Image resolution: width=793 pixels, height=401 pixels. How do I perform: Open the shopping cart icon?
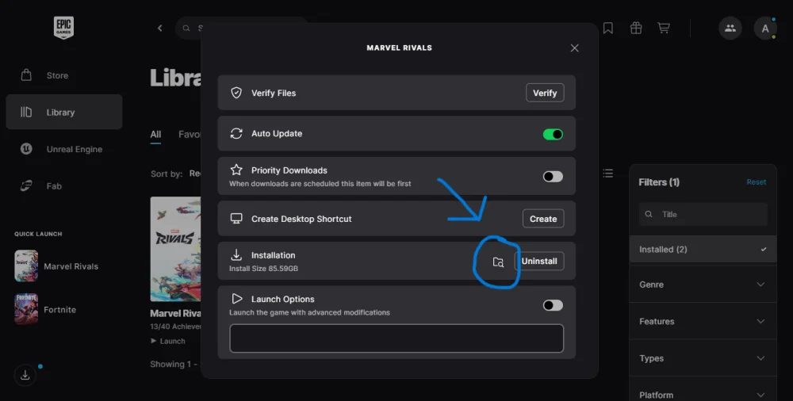[664, 28]
